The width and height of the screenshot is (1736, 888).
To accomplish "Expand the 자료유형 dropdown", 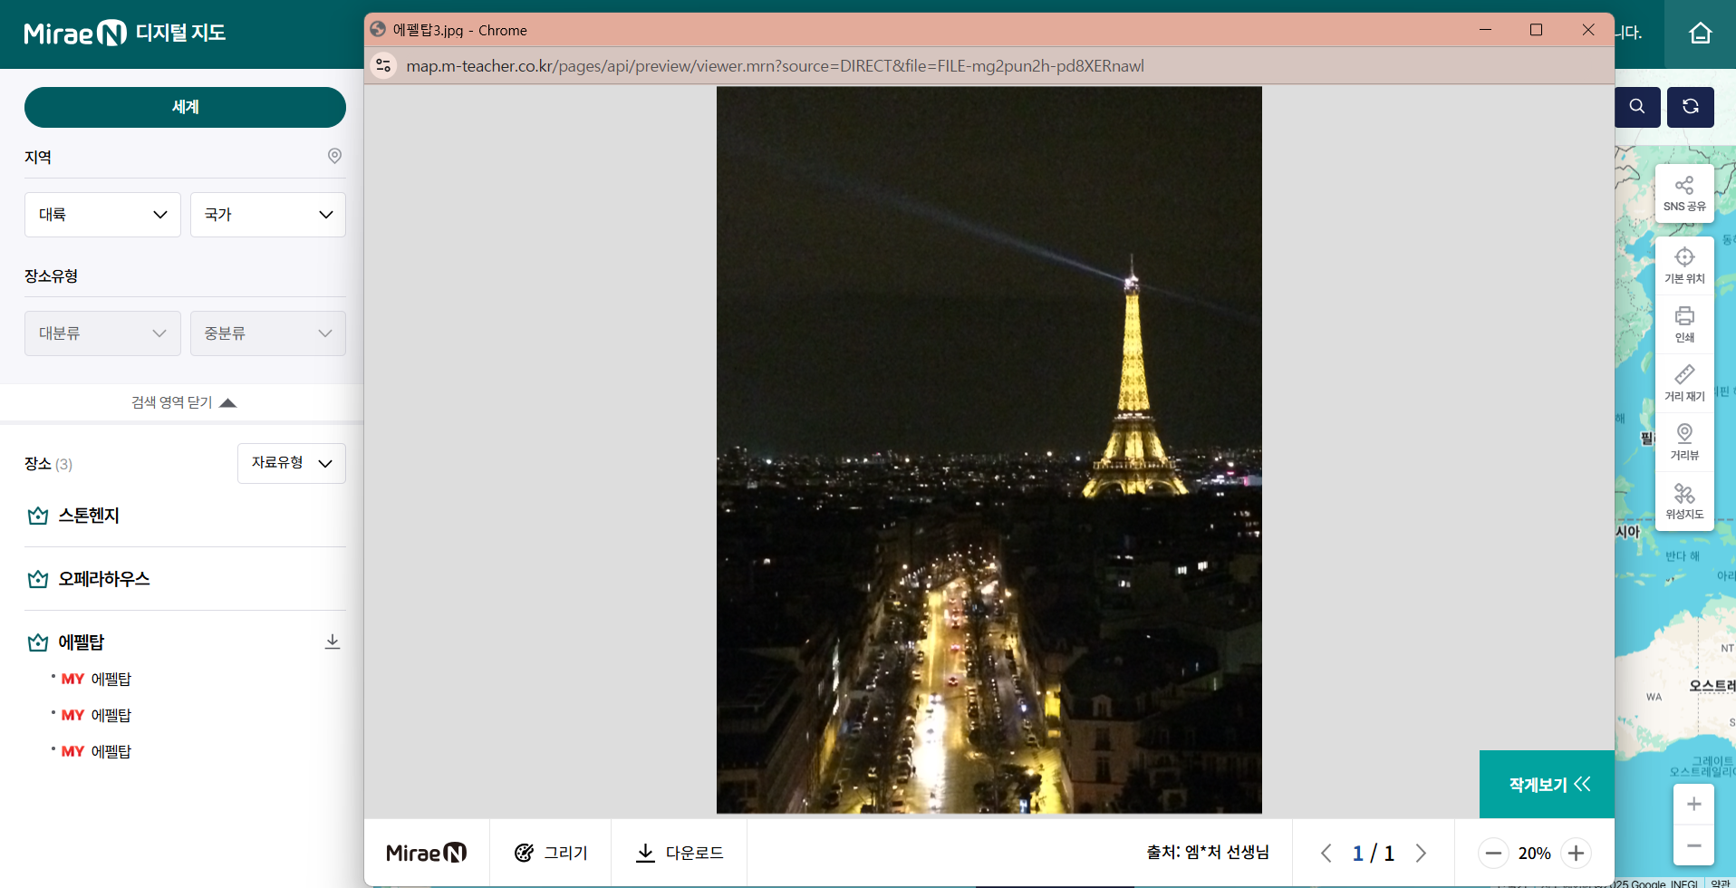I will pyautogui.click(x=291, y=463).
